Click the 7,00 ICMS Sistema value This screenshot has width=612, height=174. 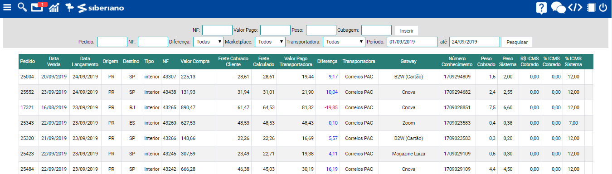[x=573, y=123]
